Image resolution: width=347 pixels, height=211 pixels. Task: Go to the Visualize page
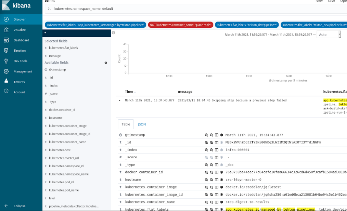pyautogui.click(x=19, y=30)
